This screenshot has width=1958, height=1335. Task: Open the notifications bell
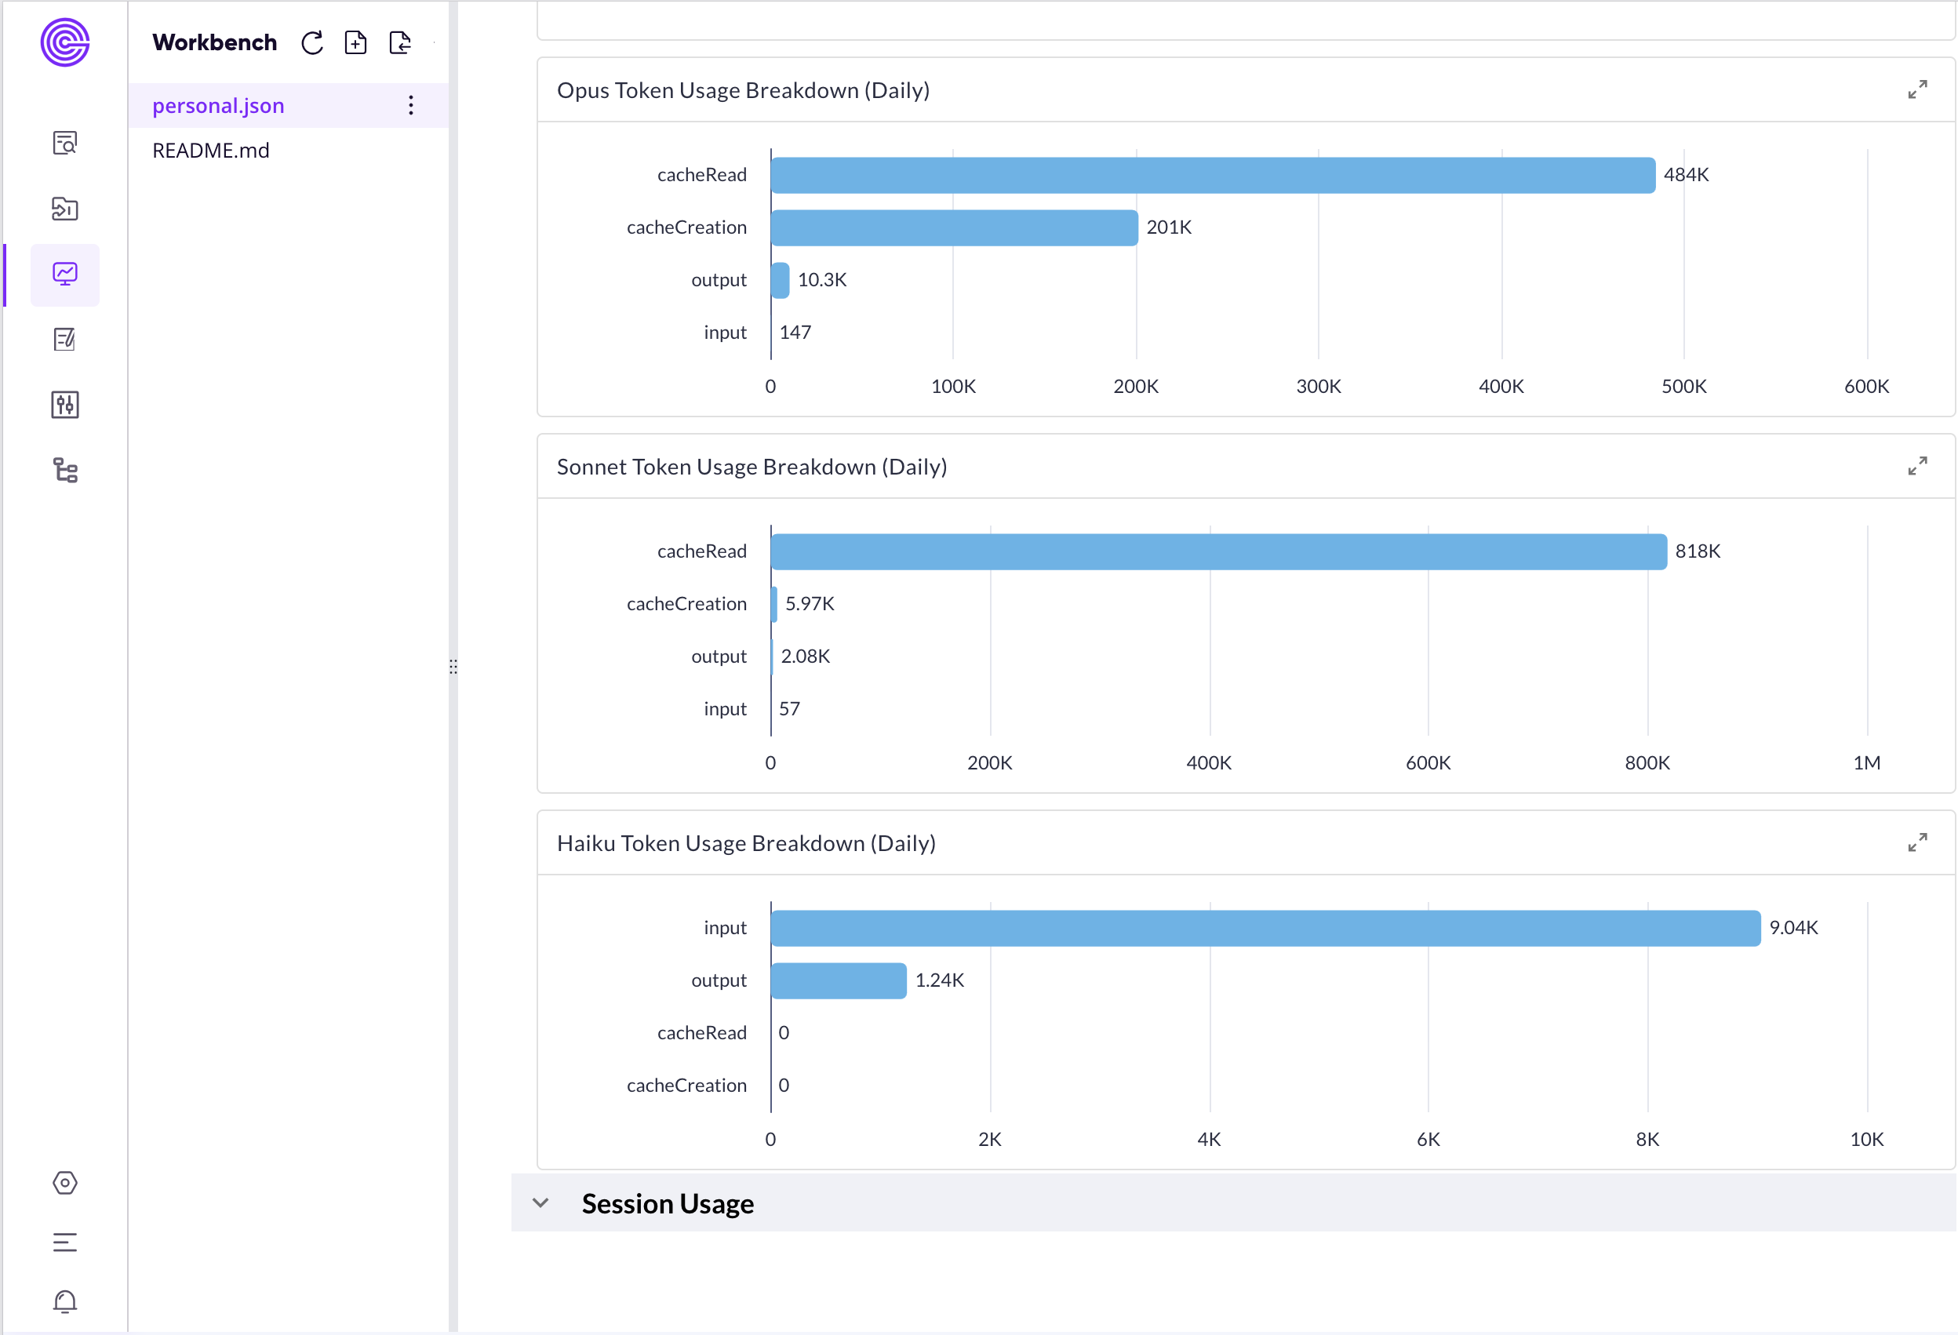click(x=65, y=1301)
